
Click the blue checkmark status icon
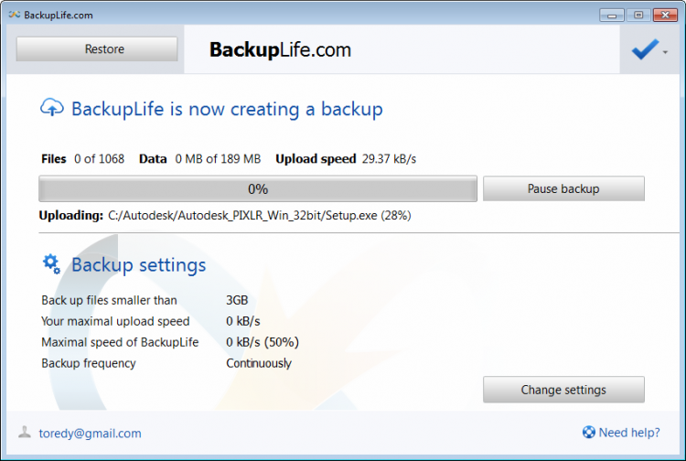[644, 51]
